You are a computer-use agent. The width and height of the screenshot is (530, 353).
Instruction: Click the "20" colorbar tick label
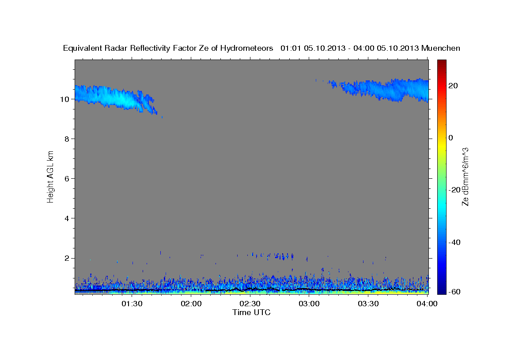[453, 86]
